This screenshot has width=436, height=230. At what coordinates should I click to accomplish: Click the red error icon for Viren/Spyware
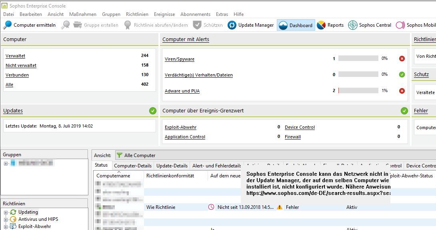coord(402,59)
